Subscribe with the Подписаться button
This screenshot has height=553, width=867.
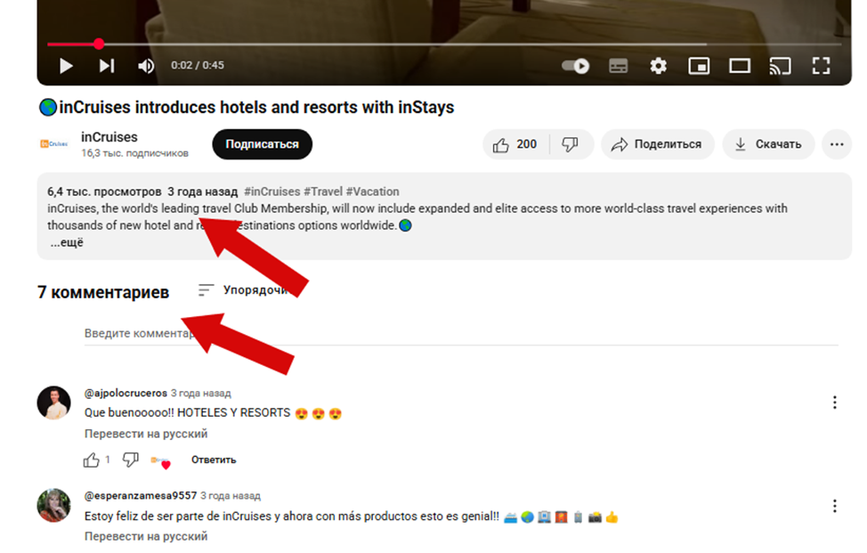[x=262, y=144]
